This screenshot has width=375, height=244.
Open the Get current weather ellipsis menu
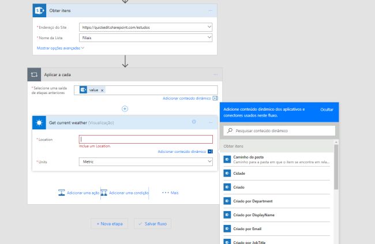click(211, 122)
